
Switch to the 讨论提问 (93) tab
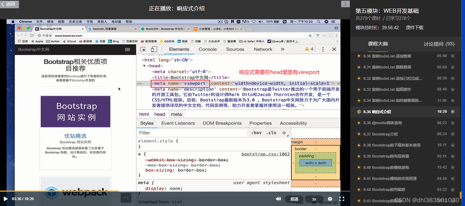point(439,44)
